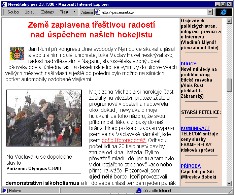Viewport: 234px width, 195px height.
Task: Click the page icon in address bar
Action: [x=97, y=12]
